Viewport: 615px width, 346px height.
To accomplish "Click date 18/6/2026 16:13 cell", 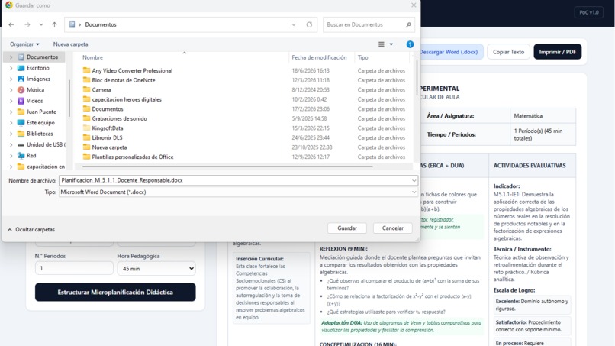I will pyautogui.click(x=311, y=71).
